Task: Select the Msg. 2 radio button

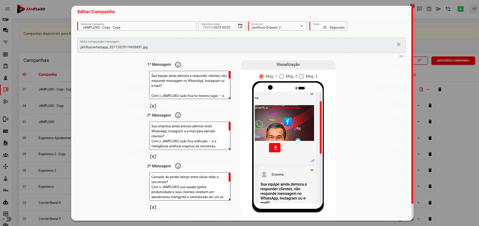Action: click(282, 76)
